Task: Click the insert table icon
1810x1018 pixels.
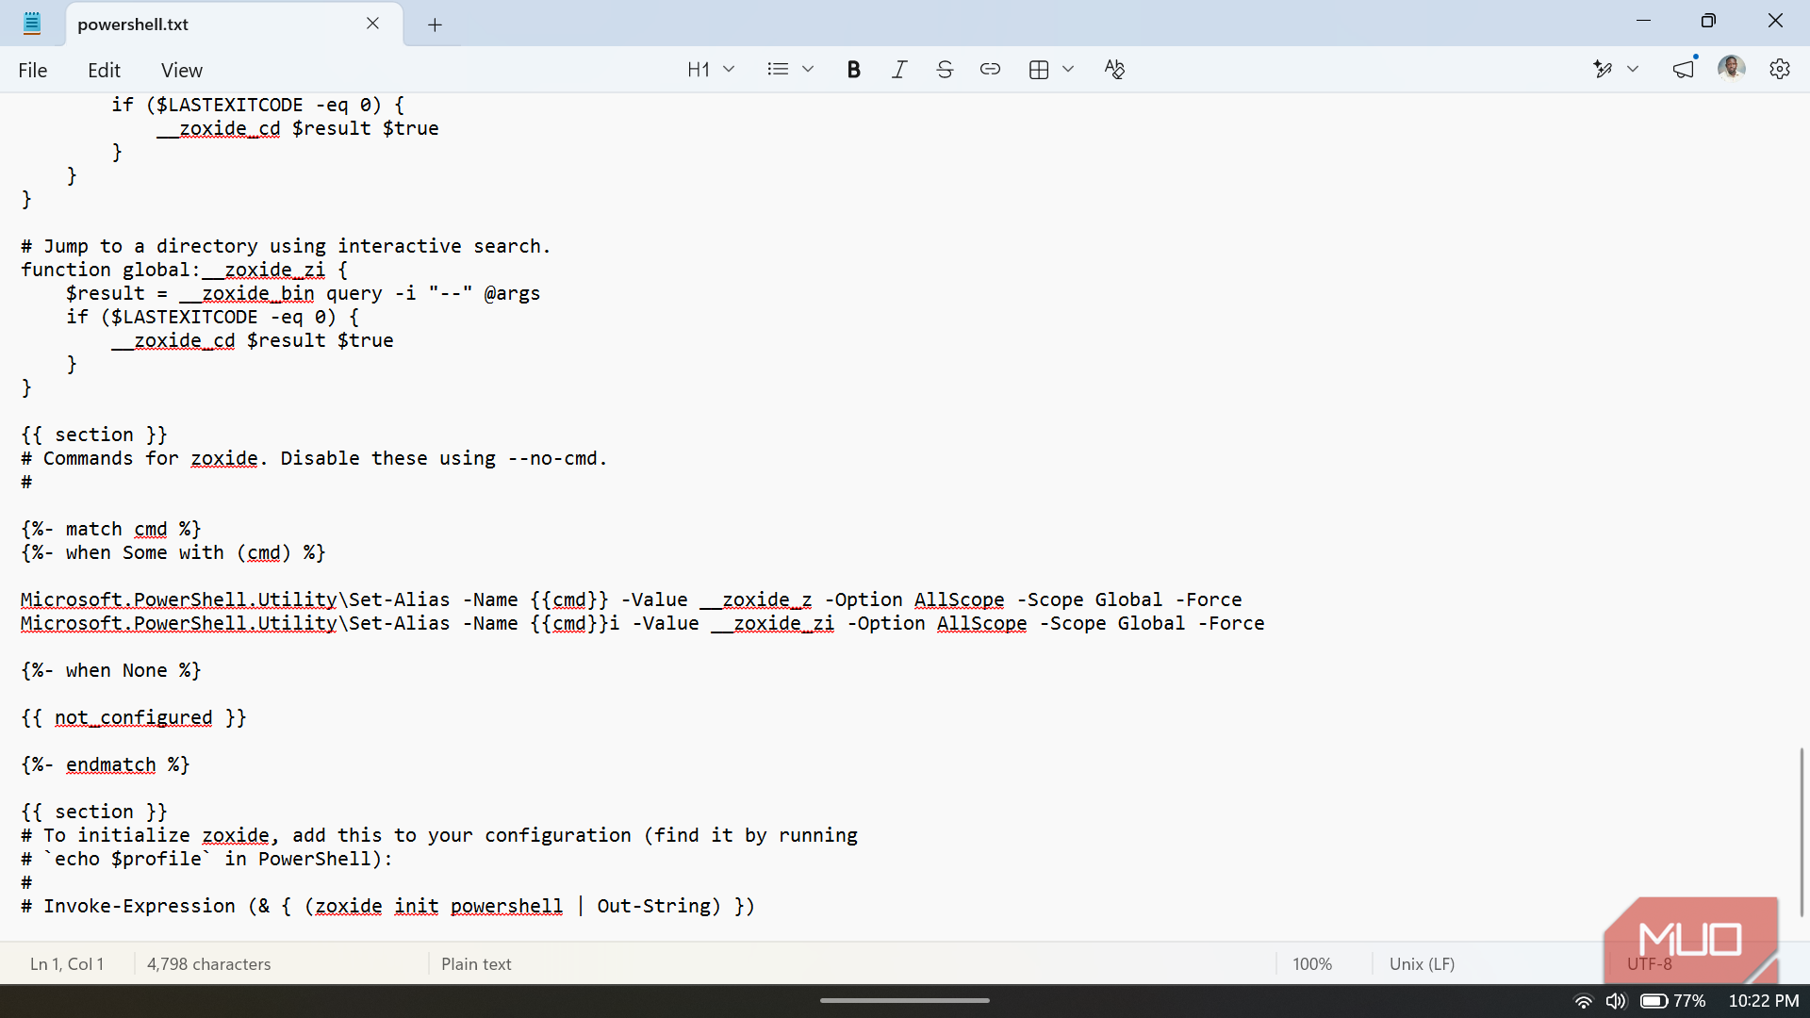Action: [x=1039, y=70]
